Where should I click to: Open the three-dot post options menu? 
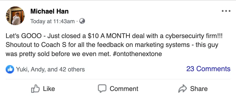click(226, 11)
